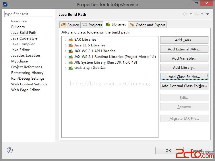Open Web Page Editor page
Screen dimensions: 215x161
pyautogui.click(x=25, y=90)
